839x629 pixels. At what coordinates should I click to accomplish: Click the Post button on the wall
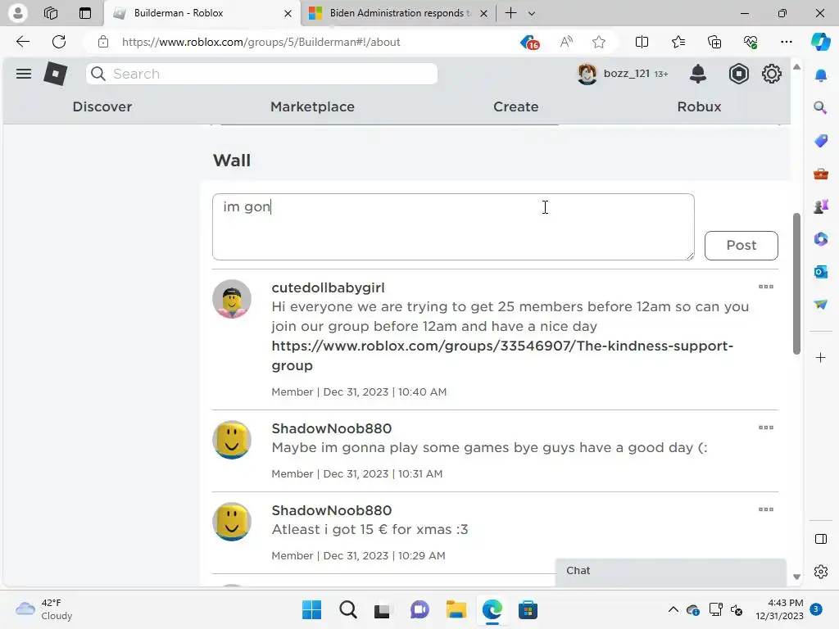(x=741, y=246)
